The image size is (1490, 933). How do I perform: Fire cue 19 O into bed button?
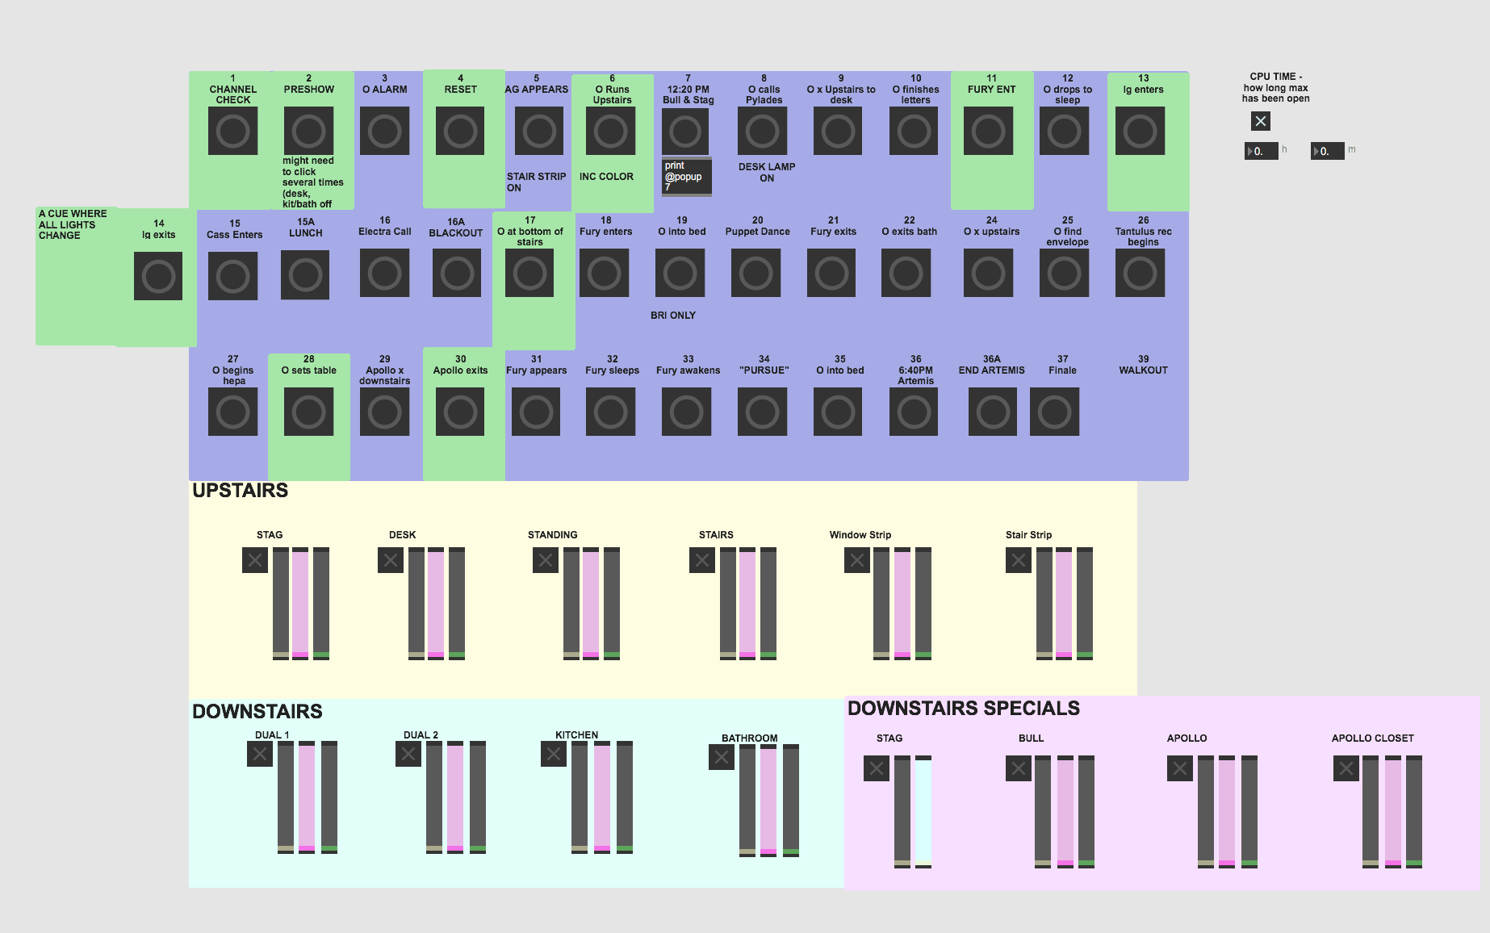pyautogui.click(x=680, y=273)
